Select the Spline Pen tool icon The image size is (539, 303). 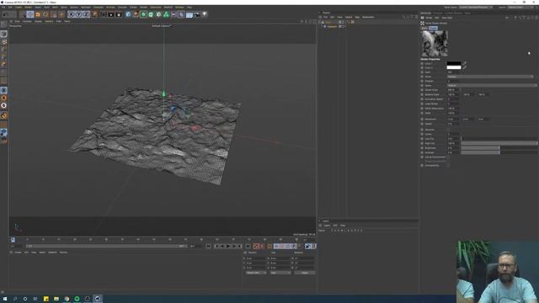136,14
